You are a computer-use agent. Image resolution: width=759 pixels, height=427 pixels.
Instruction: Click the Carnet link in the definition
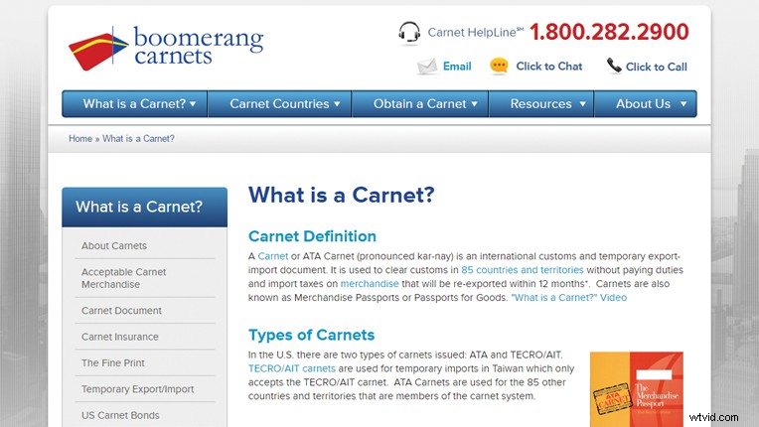pos(272,256)
